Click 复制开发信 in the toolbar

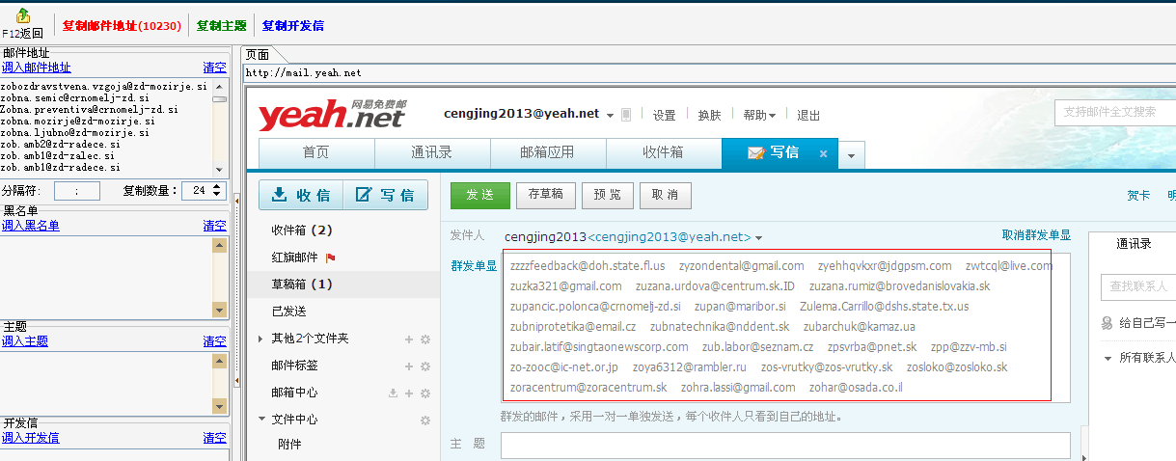tap(293, 26)
